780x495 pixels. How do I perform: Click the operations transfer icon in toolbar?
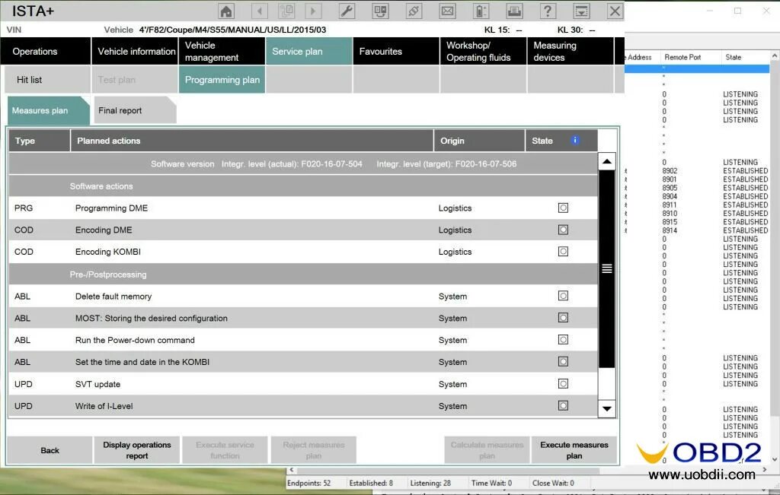381,11
